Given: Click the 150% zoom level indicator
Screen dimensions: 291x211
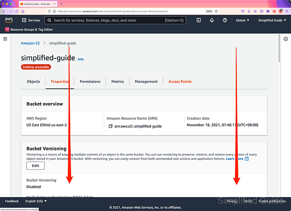Looking at the screenshot, I should point(209,11).
